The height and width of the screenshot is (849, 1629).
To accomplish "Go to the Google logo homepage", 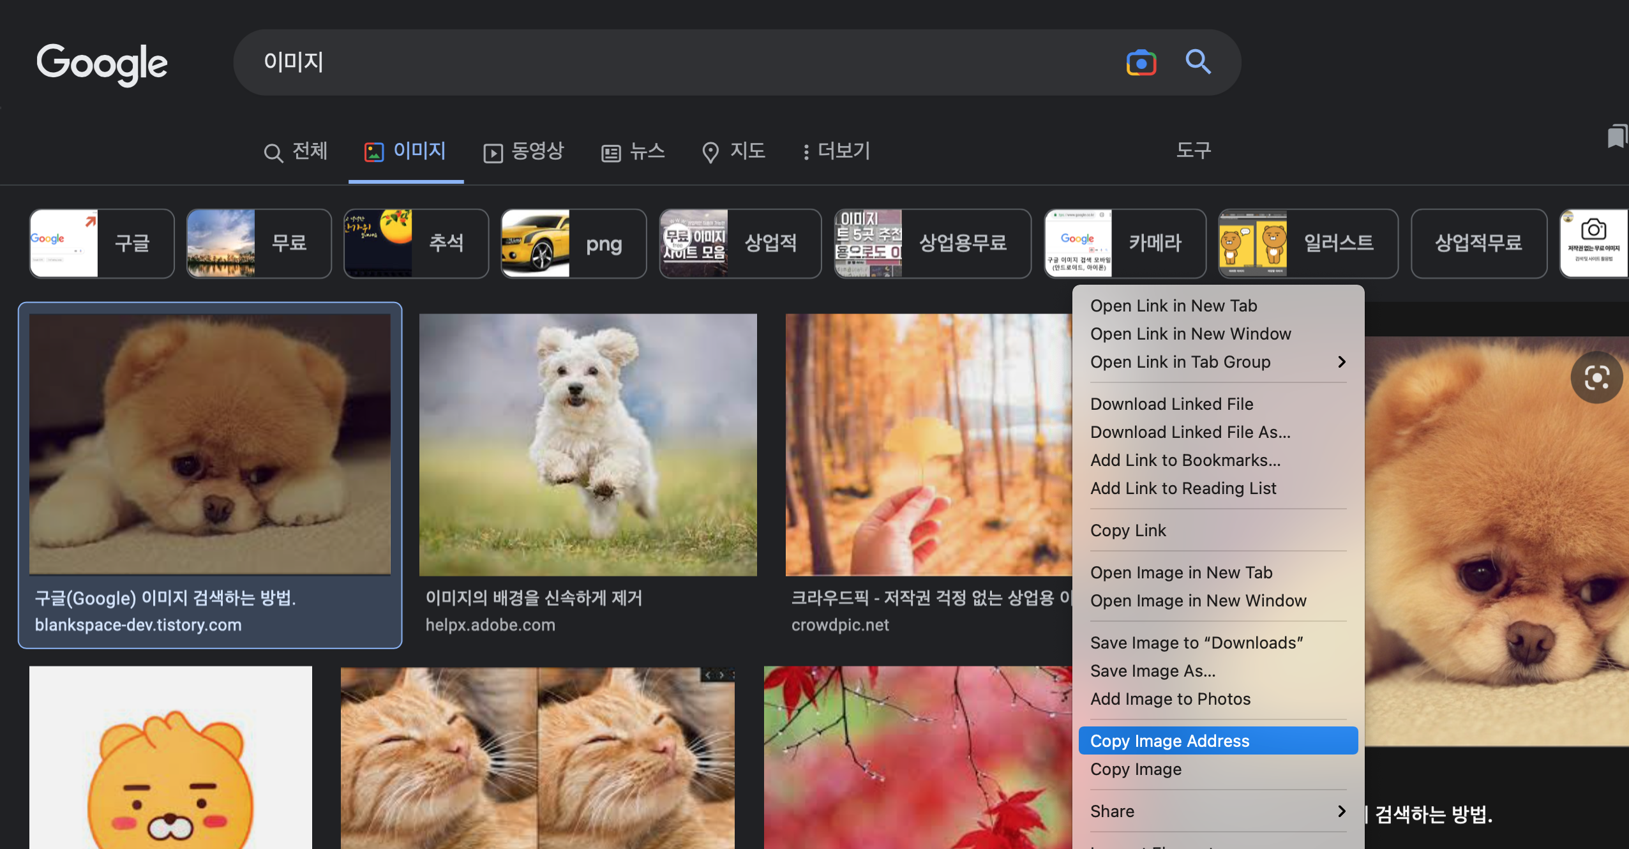I will point(102,63).
